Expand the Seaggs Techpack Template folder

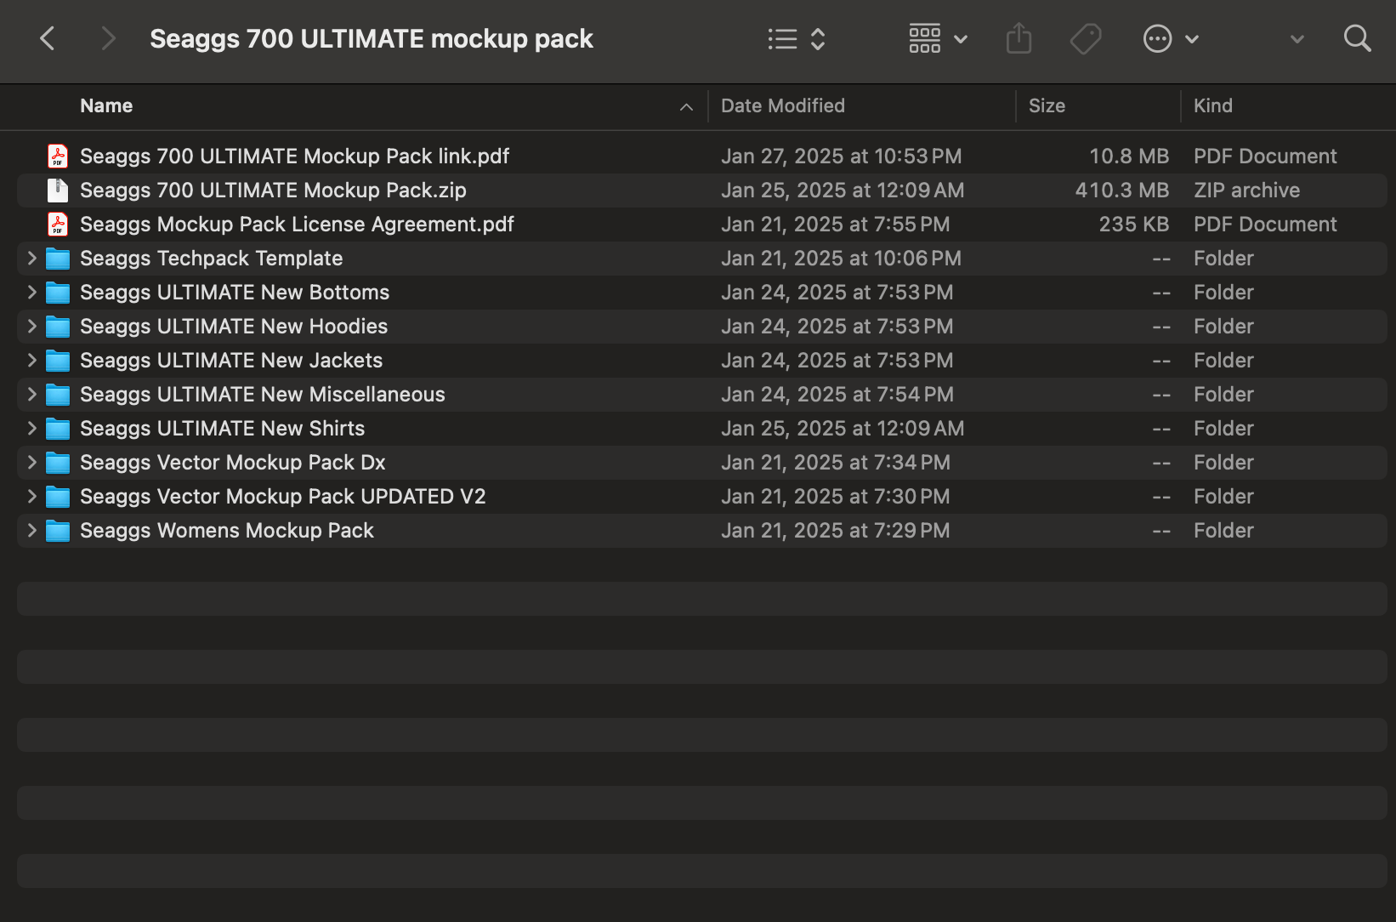pyautogui.click(x=31, y=259)
